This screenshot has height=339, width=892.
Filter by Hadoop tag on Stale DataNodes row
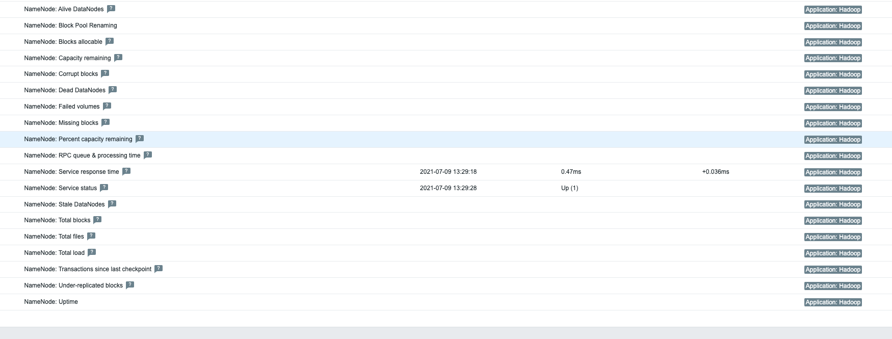tap(833, 204)
